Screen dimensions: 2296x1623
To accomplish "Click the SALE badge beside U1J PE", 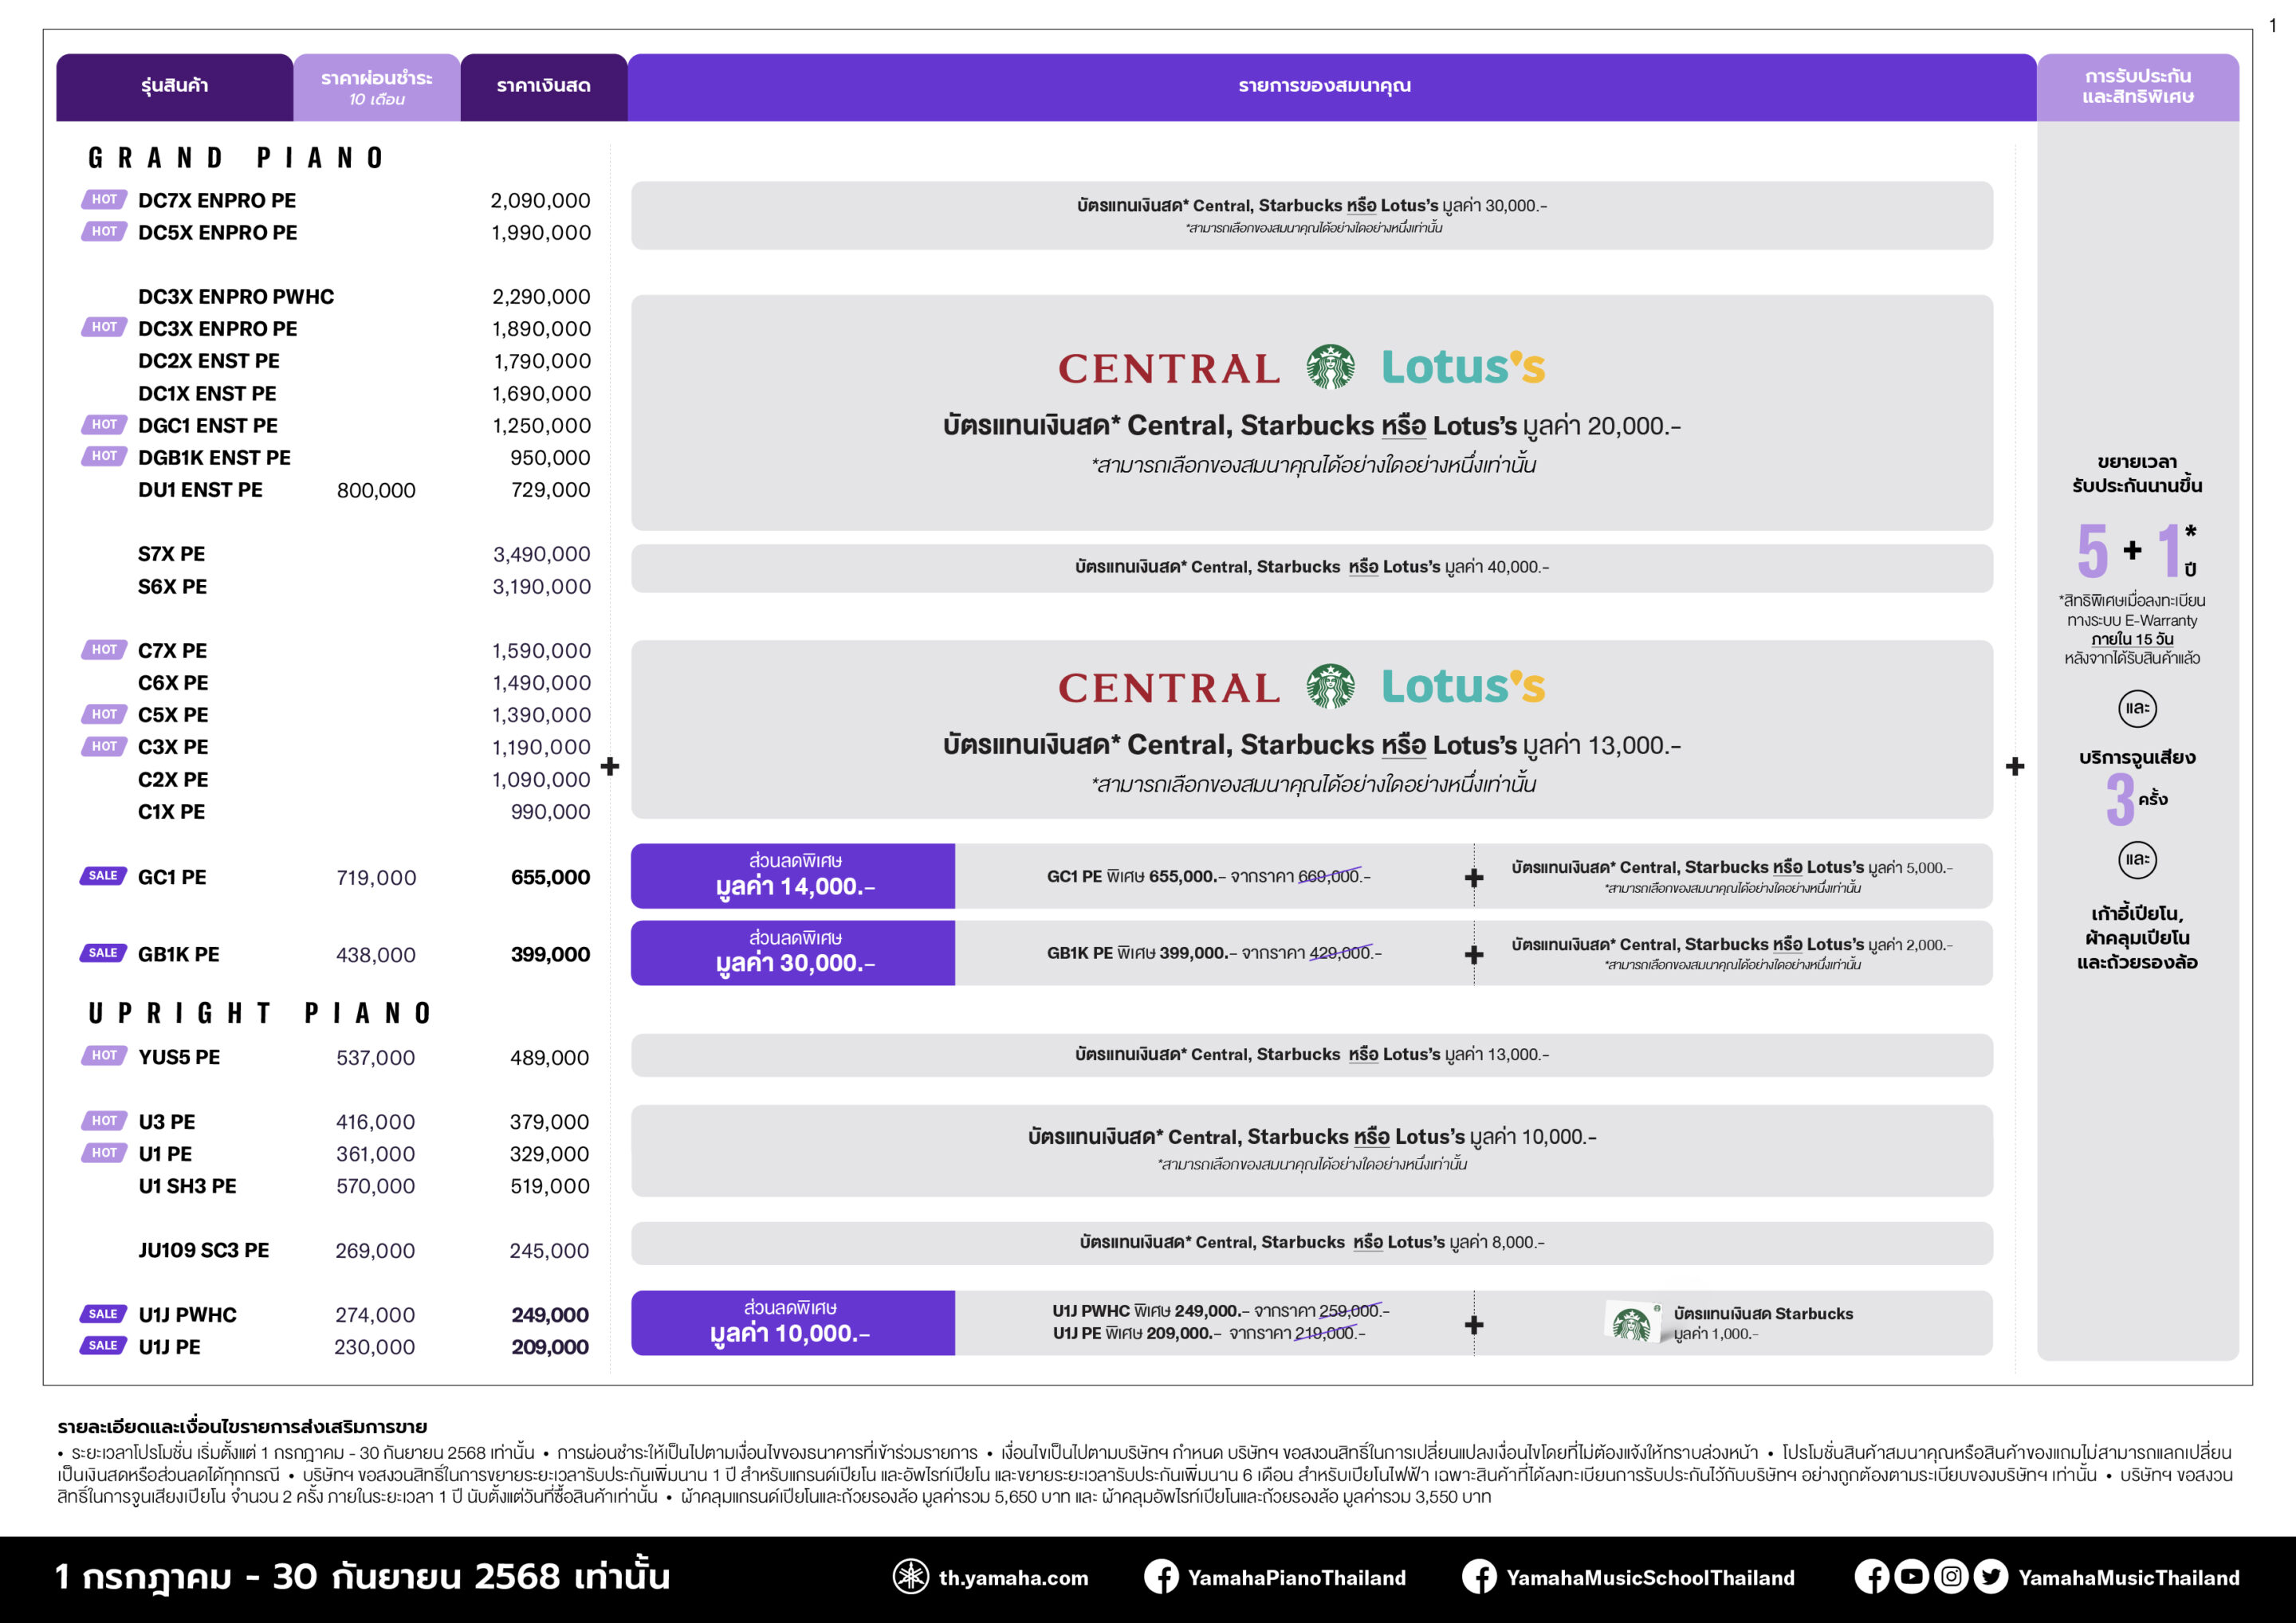I will point(103,1346).
